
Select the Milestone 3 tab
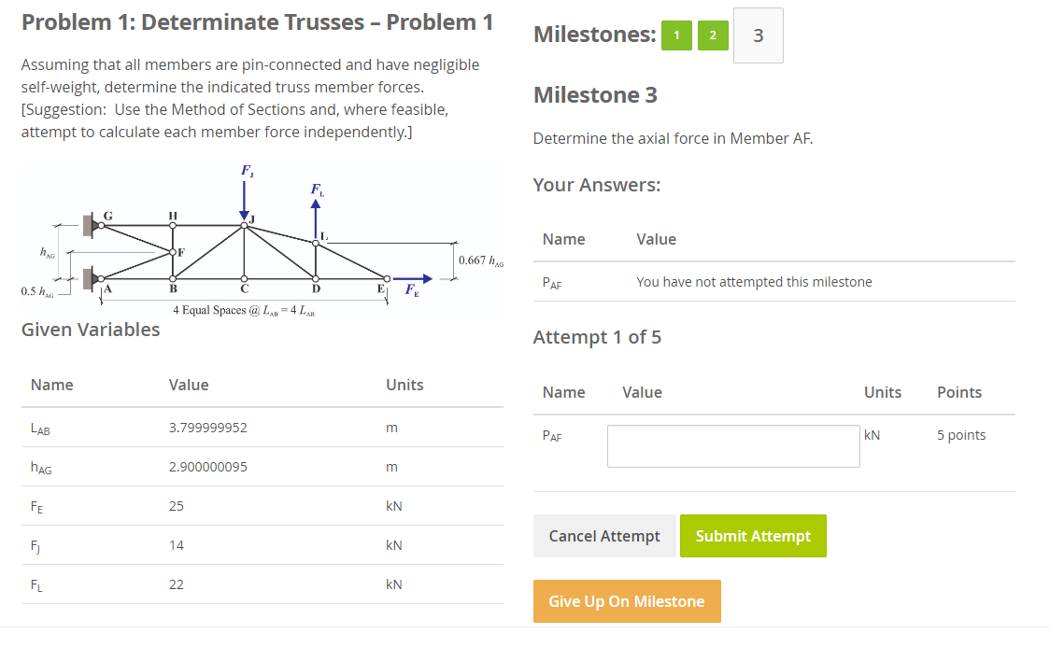[758, 35]
